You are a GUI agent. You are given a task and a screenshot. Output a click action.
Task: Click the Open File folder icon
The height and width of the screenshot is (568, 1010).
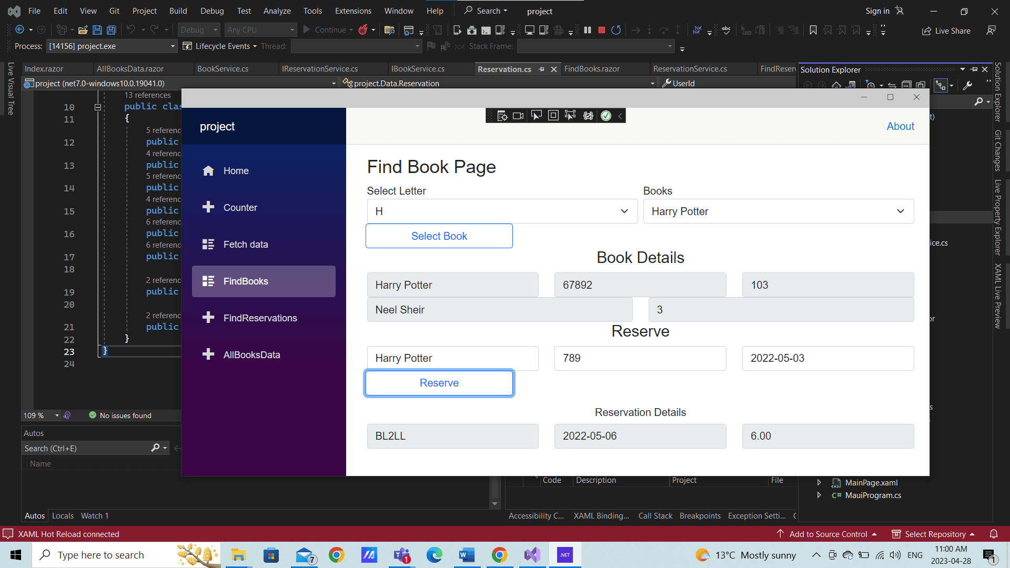point(83,30)
